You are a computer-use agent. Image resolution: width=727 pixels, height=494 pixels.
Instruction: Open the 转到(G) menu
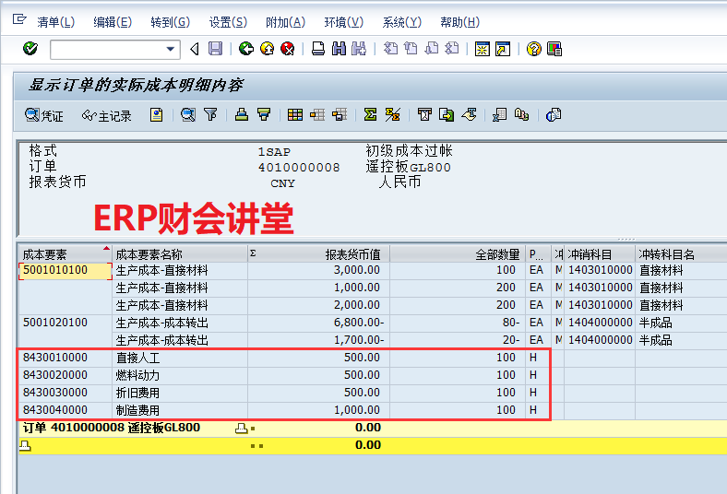tap(170, 22)
